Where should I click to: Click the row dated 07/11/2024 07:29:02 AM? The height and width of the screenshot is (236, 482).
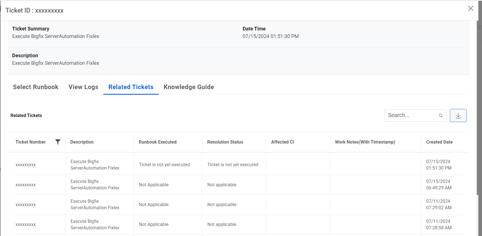pyautogui.click(x=26, y=205)
